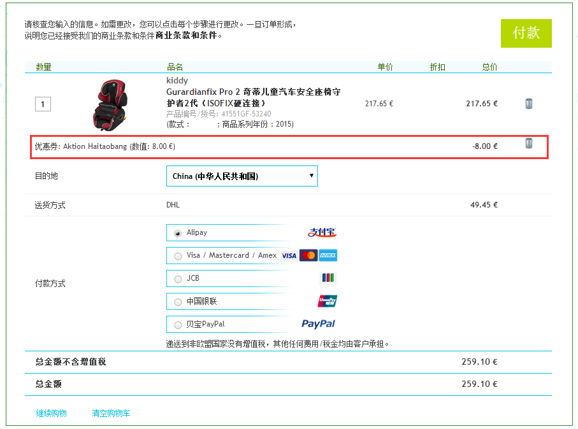Image resolution: width=578 pixels, height=429 pixels.
Task: Click the 送货方式 shipping method label
Action: coord(50,205)
